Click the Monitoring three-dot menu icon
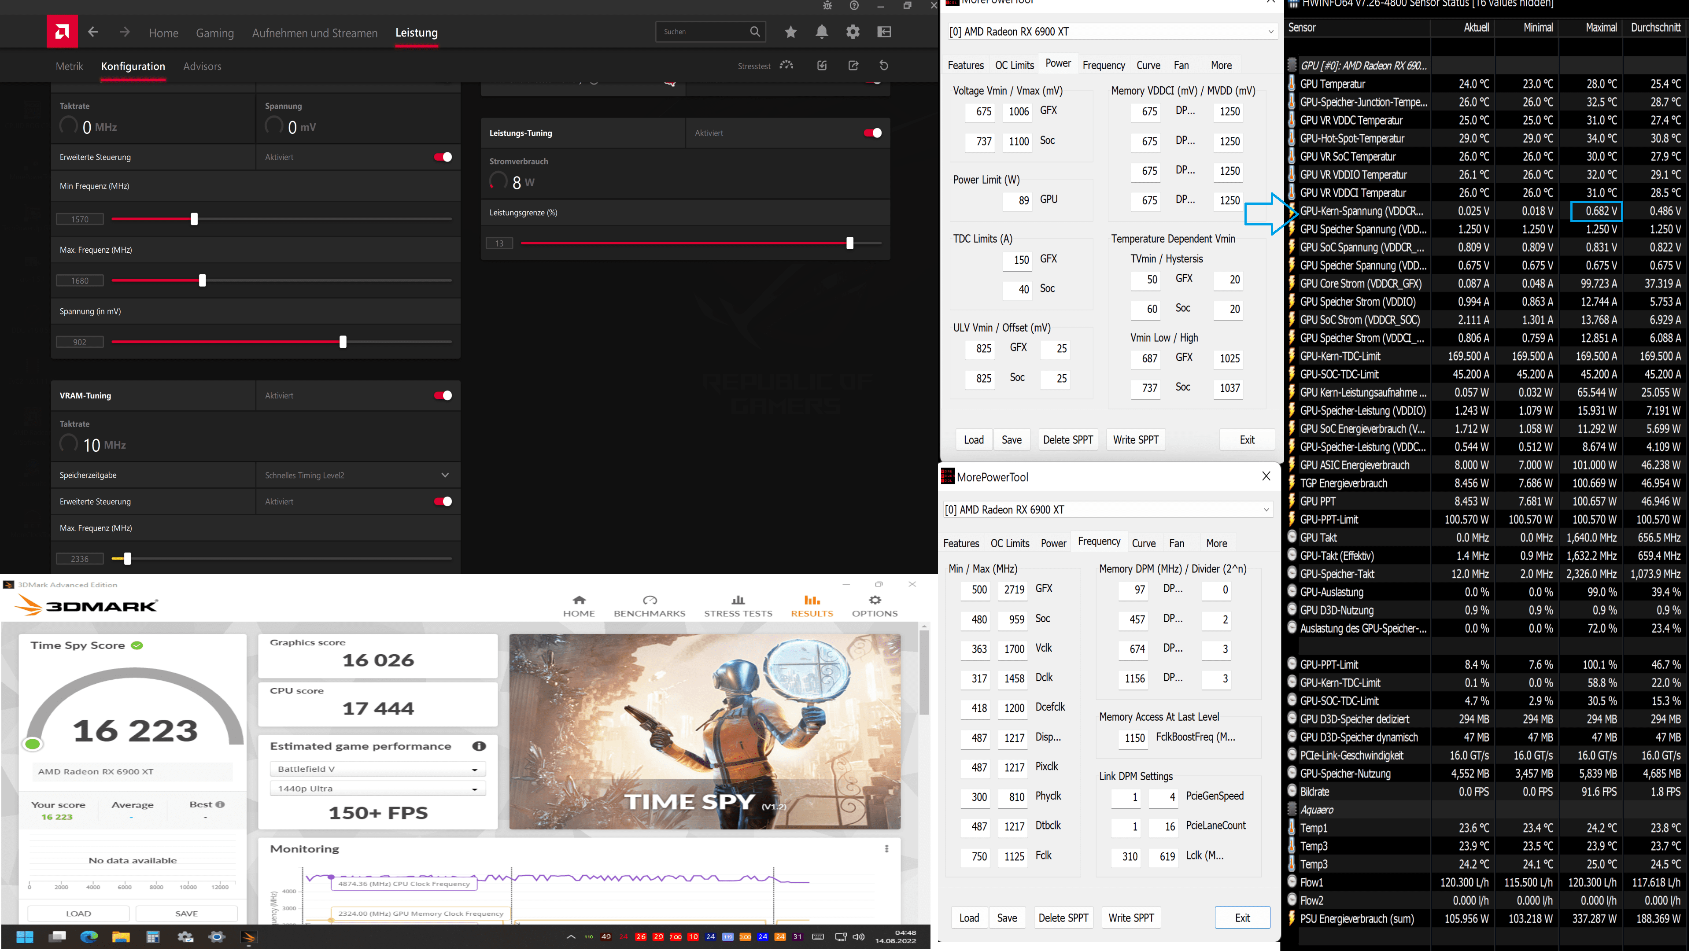This screenshot has height=951, width=1691. (x=886, y=848)
